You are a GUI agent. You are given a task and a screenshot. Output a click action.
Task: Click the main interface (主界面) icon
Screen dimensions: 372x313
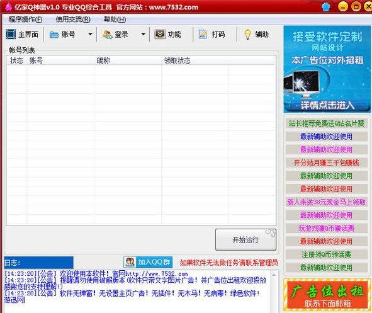[11, 34]
